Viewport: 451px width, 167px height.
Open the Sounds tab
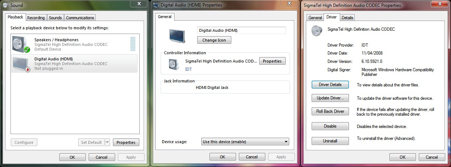point(55,18)
